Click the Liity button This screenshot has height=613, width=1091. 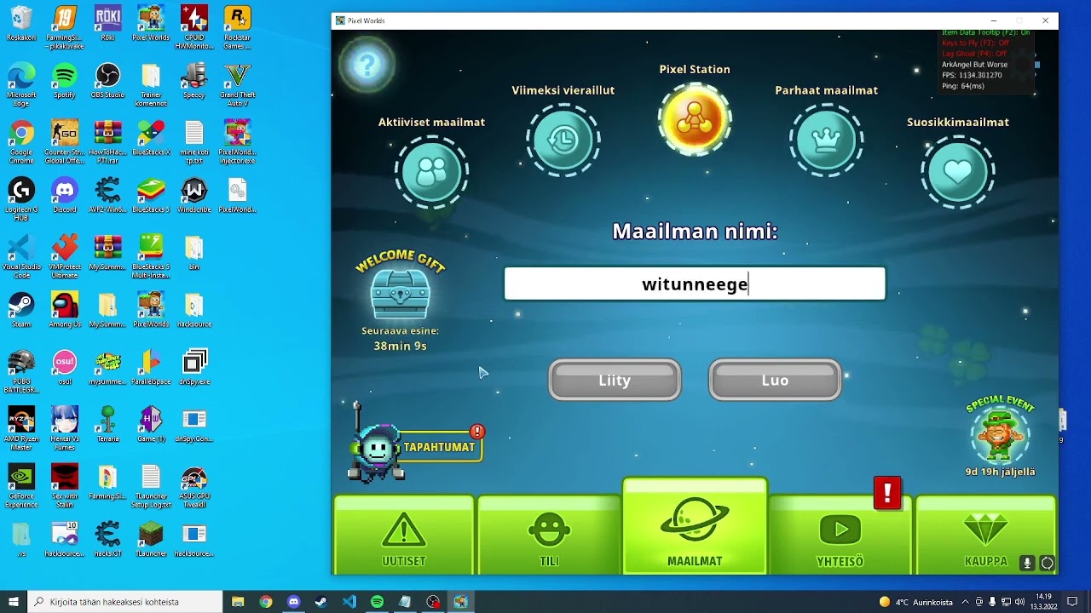(615, 380)
